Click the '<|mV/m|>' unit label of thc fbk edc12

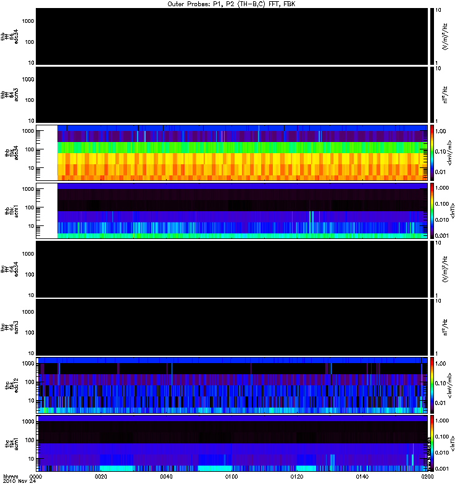point(449,385)
